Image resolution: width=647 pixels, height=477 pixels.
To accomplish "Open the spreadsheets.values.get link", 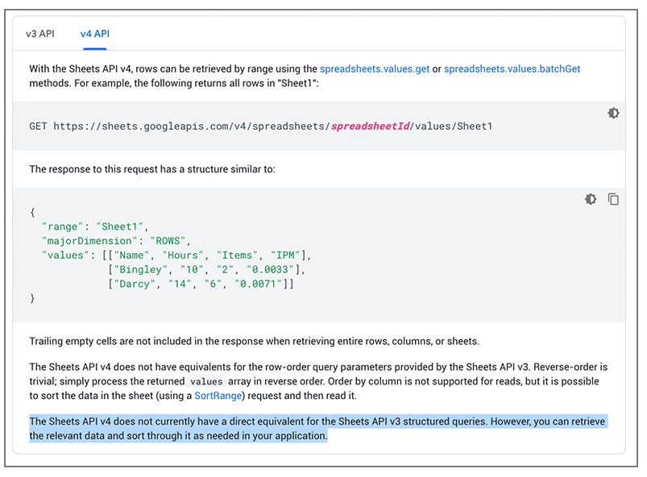I will (x=374, y=69).
